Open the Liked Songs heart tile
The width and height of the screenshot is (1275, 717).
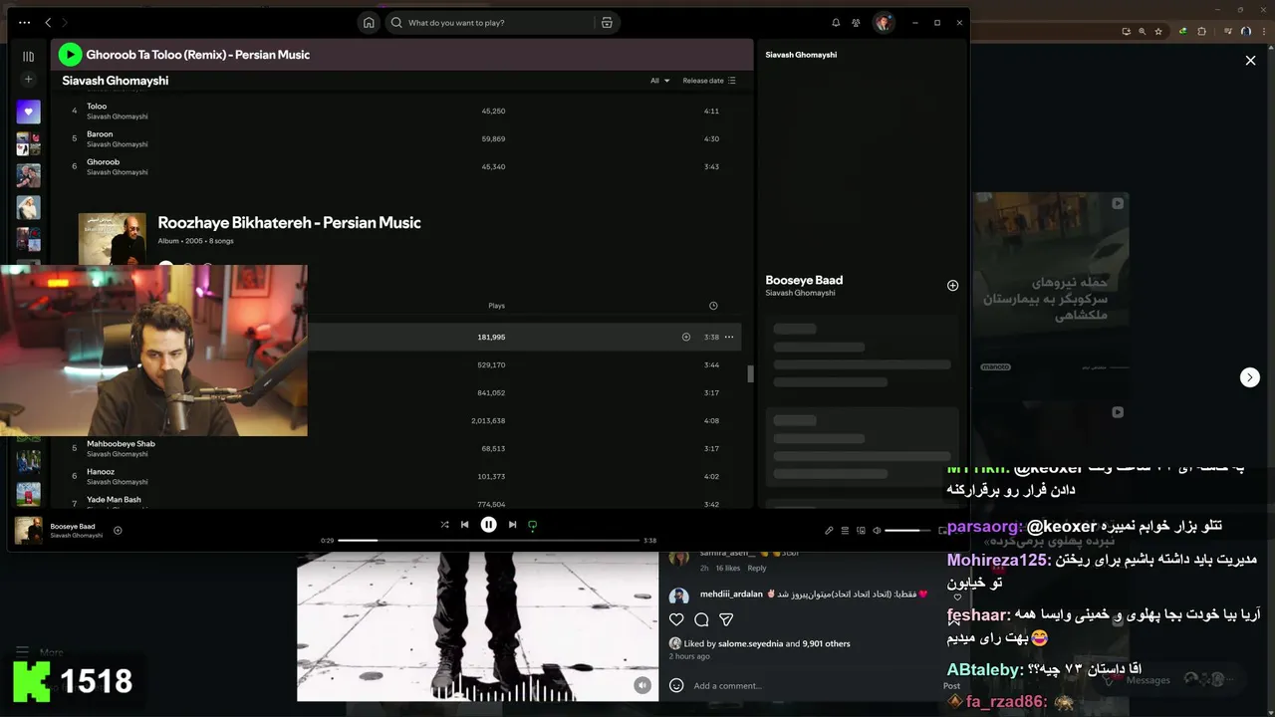click(28, 112)
